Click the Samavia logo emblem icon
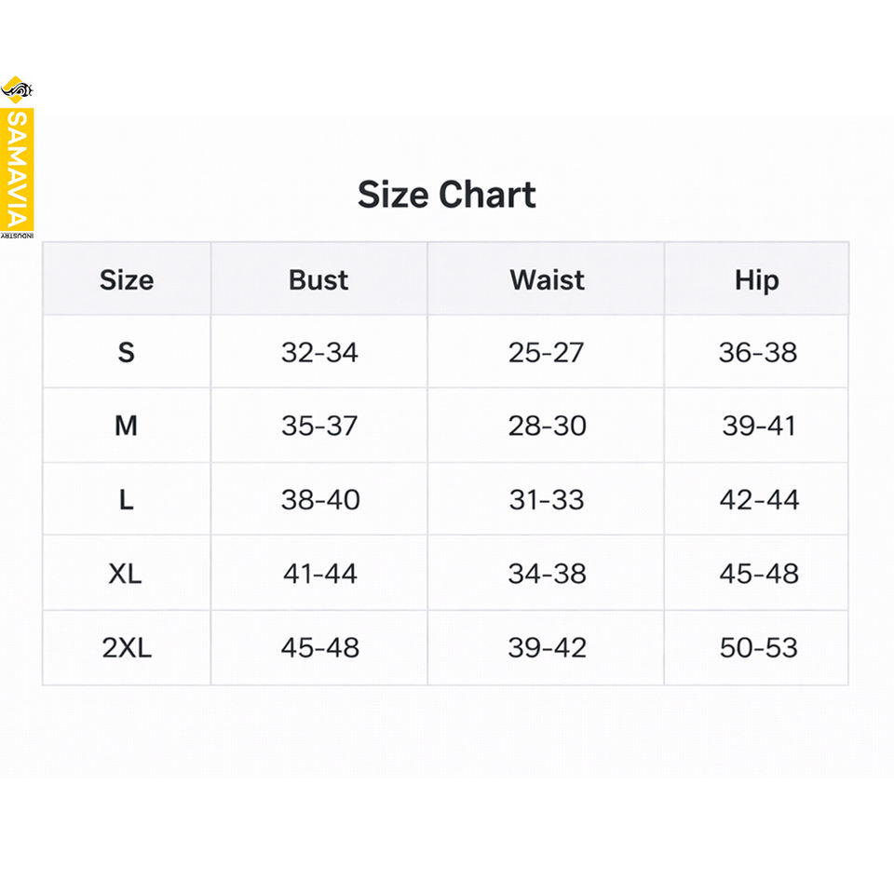894x894 pixels. click(18, 92)
